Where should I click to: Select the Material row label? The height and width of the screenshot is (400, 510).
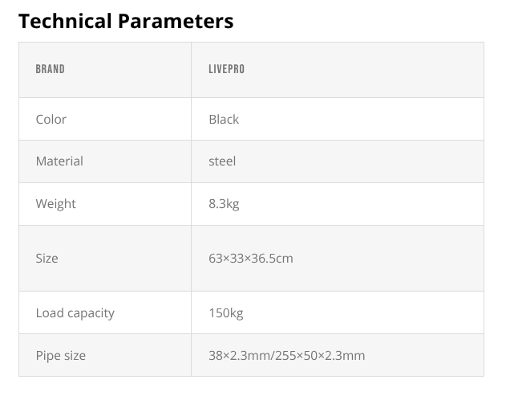click(x=59, y=161)
